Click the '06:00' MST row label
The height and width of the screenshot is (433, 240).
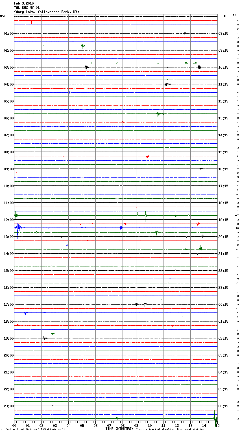point(9,118)
